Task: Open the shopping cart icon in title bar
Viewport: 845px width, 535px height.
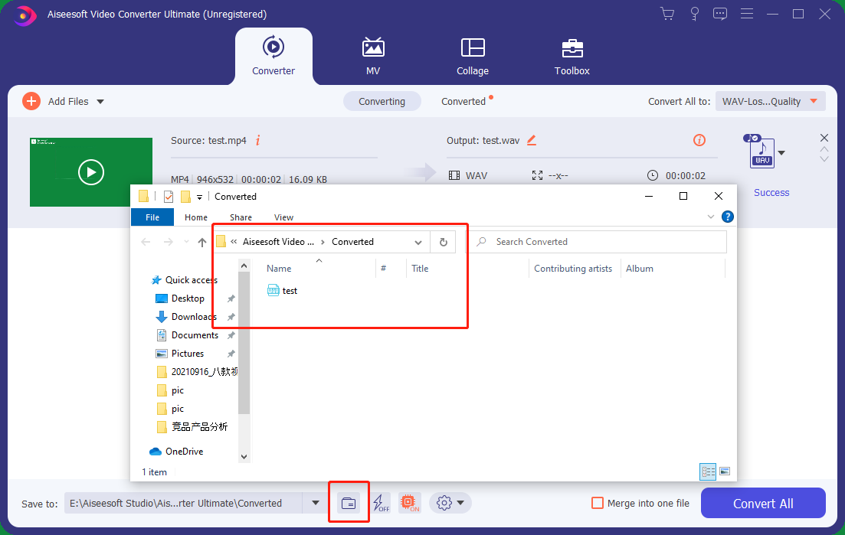Action: 667,14
